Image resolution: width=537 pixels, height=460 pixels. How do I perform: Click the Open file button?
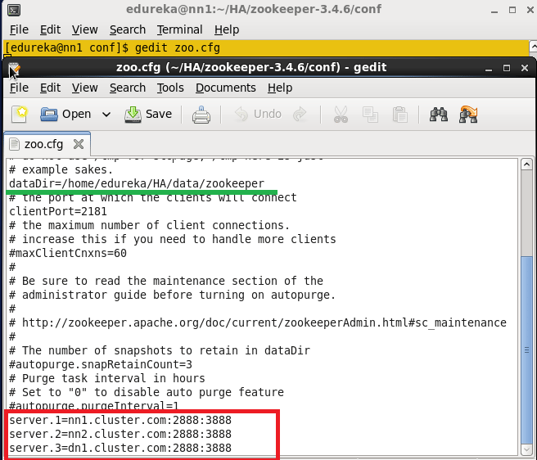(x=67, y=114)
